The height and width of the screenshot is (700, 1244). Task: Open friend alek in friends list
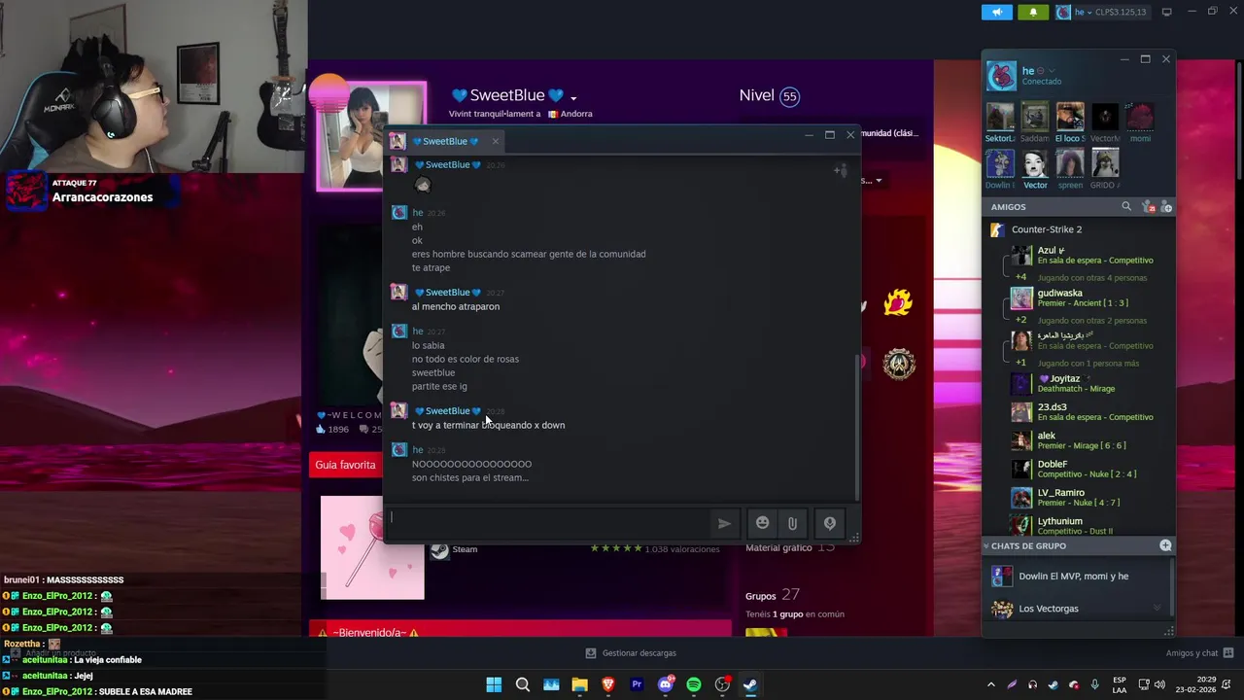tap(1088, 440)
